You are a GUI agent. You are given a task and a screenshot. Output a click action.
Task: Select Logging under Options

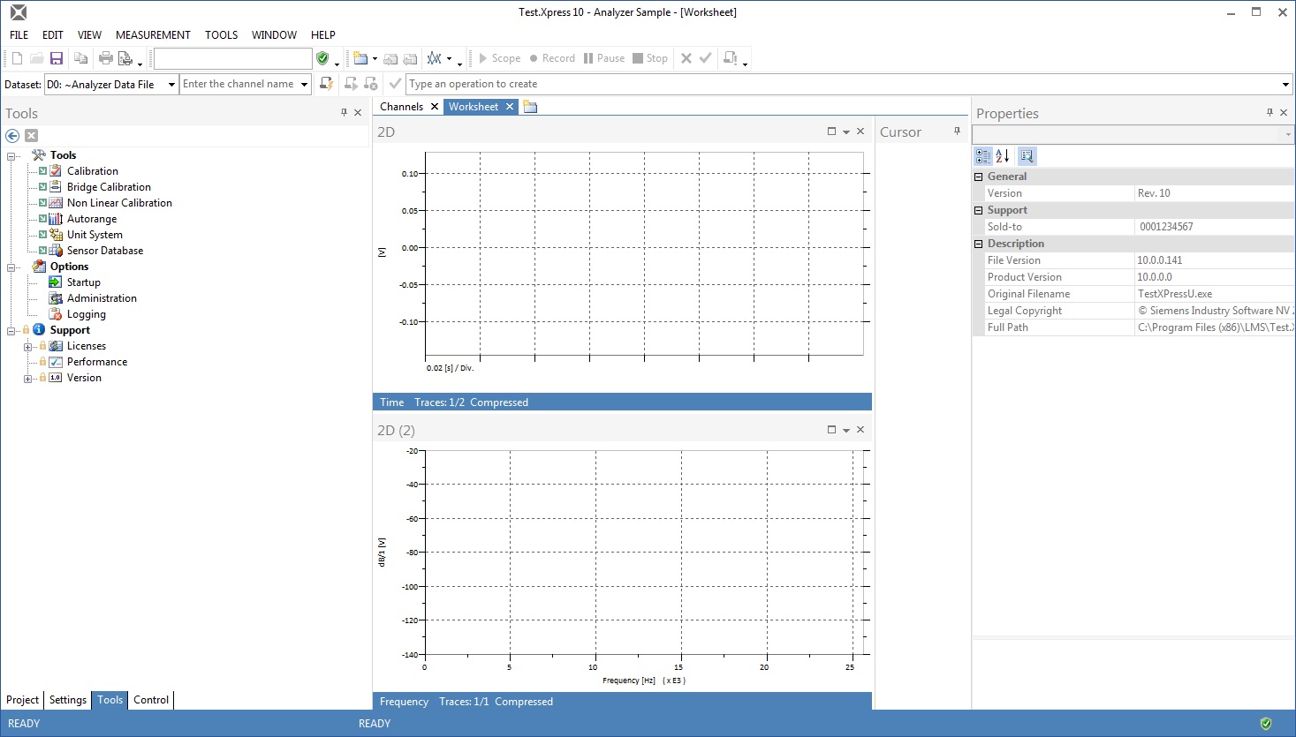click(87, 314)
